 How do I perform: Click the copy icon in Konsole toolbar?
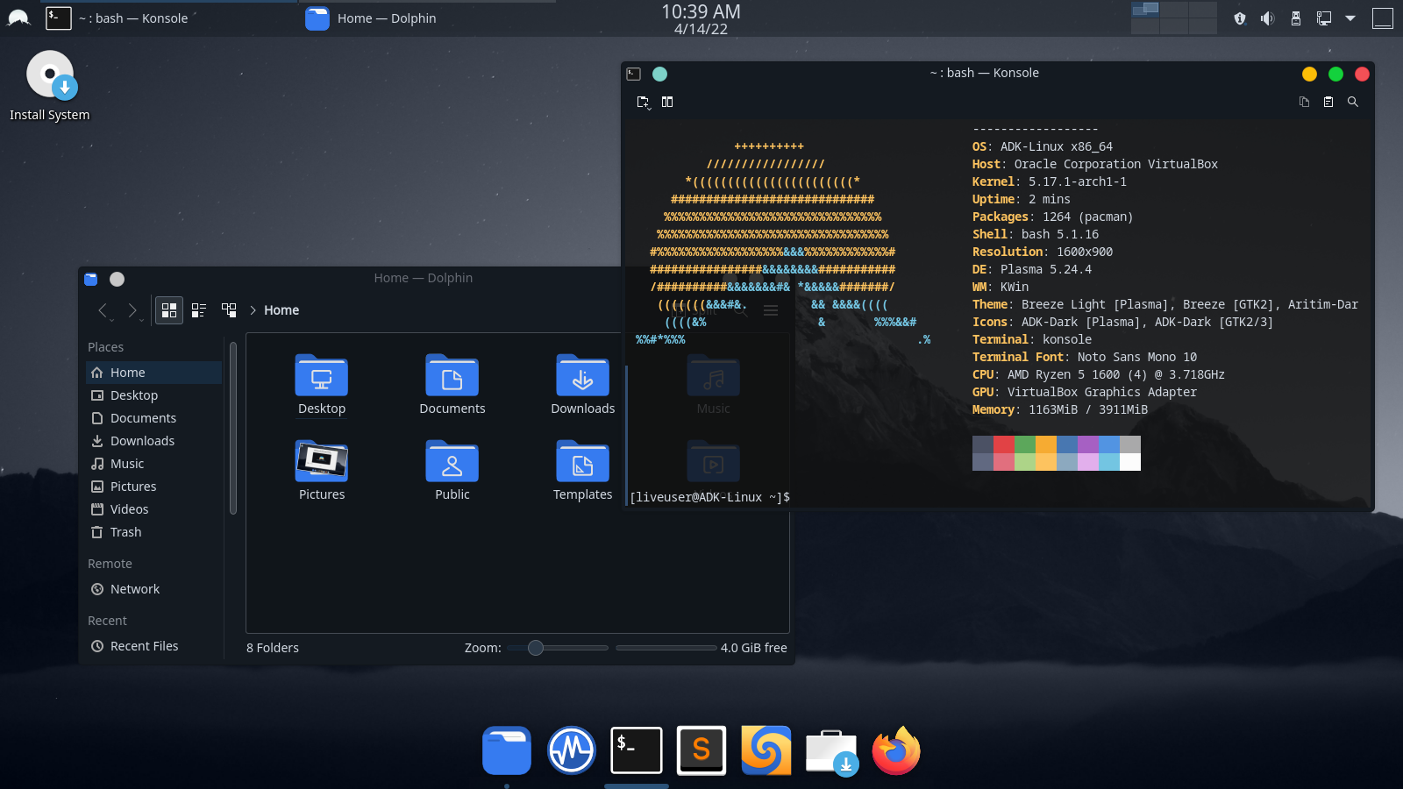[1304, 103]
